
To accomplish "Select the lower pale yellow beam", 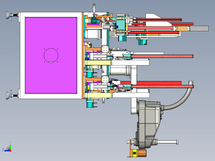I will [98, 95].
